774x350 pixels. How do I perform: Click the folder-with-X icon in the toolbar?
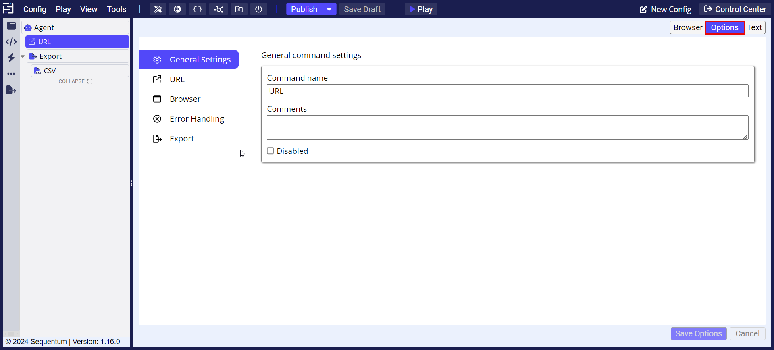tap(239, 9)
